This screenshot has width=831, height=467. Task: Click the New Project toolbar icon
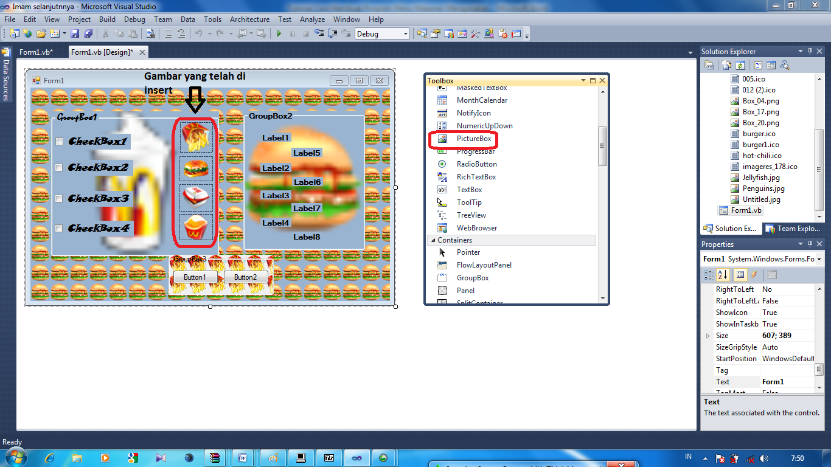coord(14,33)
